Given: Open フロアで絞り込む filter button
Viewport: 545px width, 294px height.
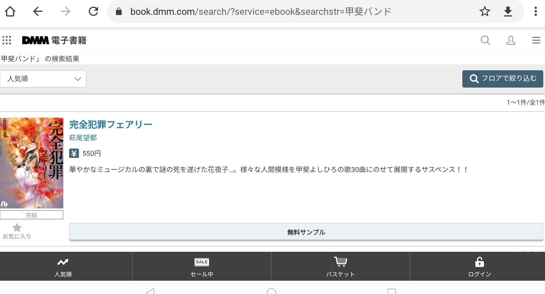Looking at the screenshot, I should coord(502,79).
